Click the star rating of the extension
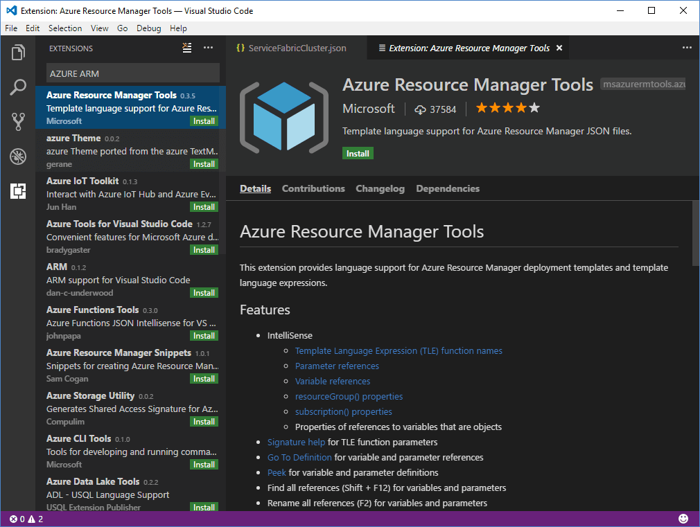The height and width of the screenshot is (527, 700). click(x=507, y=109)
